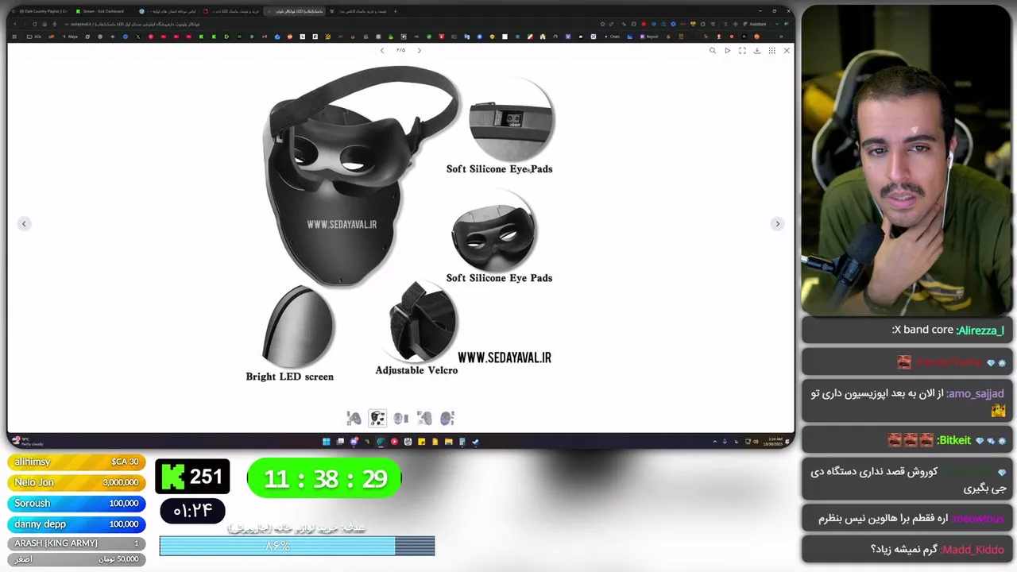Image resolution: width=1017 pixels, height=572 pixels.
Task: Show hidden system tray icons
Action: 714,442
